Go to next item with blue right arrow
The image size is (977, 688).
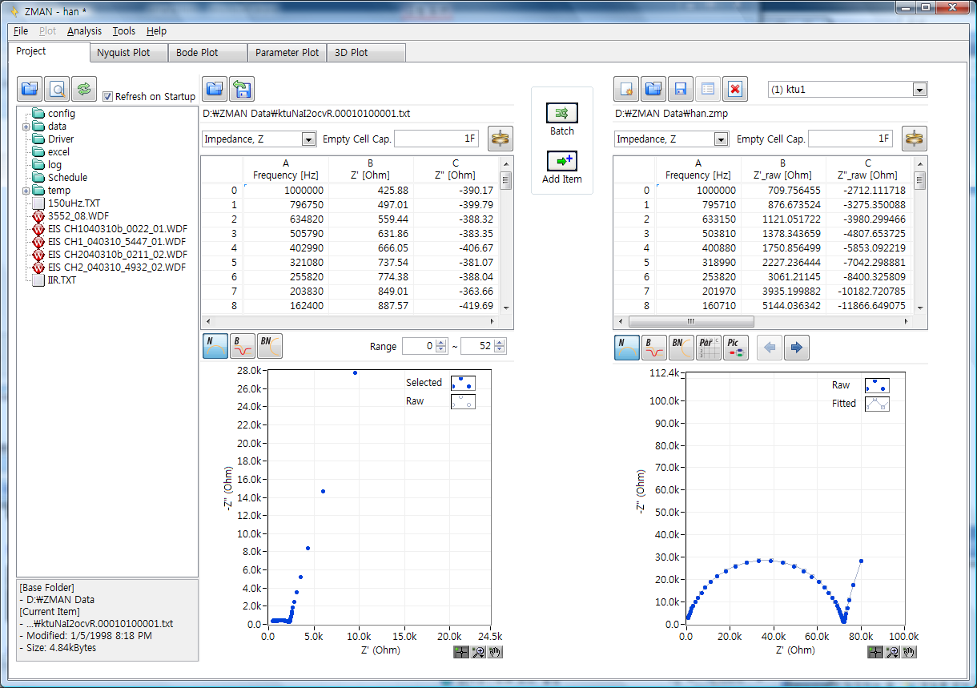point(797,347)
